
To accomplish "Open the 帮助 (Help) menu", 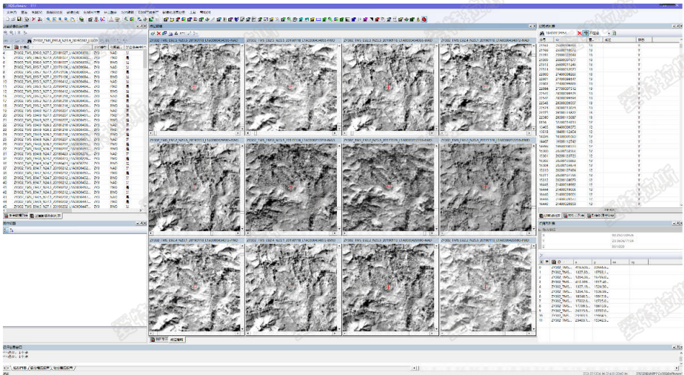I will (205, 12).
